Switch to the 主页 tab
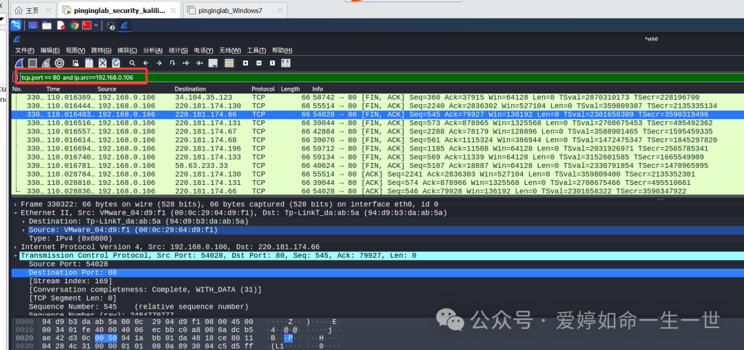This screenshot has width=744, height=350. [x=32, y=10]
